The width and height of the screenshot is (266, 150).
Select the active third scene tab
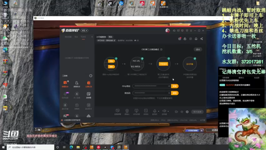tap(83, 37)
